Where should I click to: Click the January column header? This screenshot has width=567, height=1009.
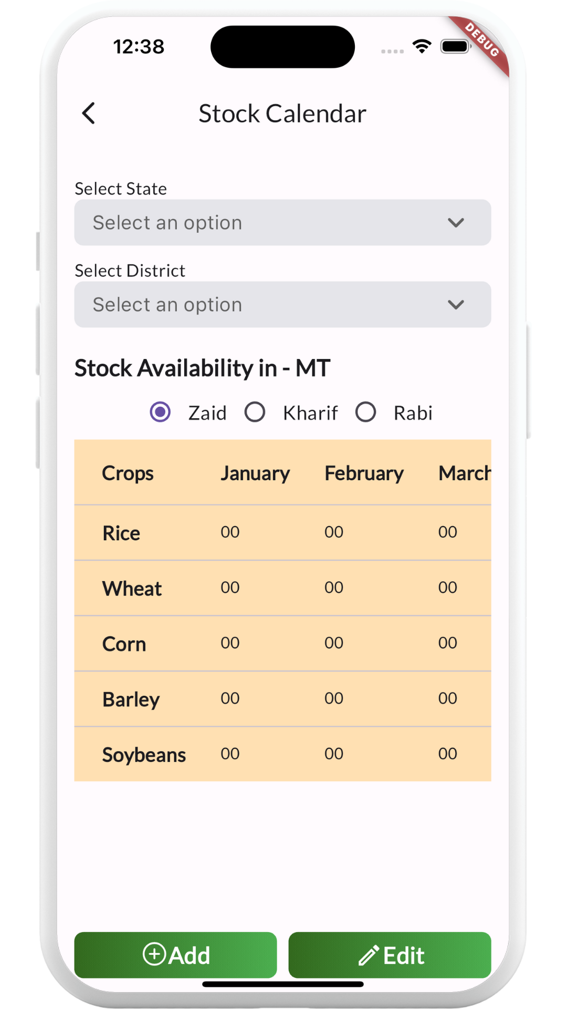(255, 473)
